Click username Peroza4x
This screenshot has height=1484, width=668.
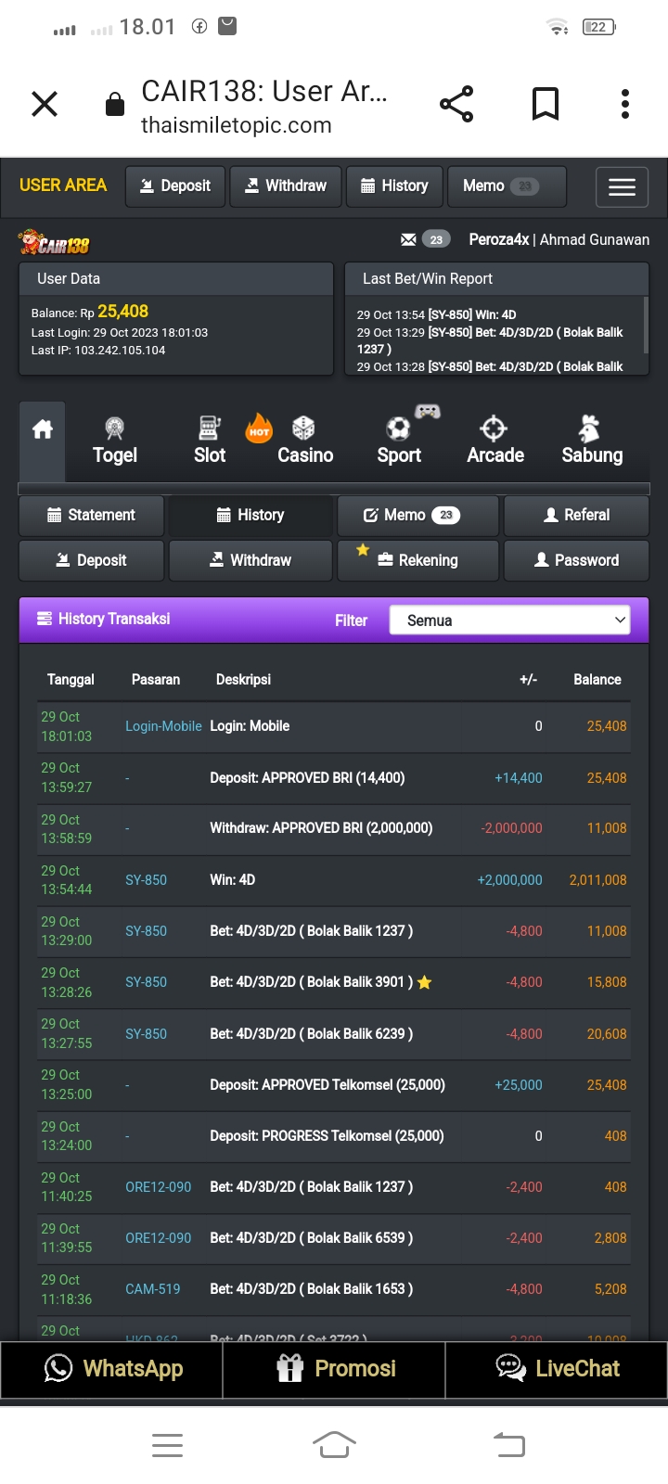tap(499, 239)
